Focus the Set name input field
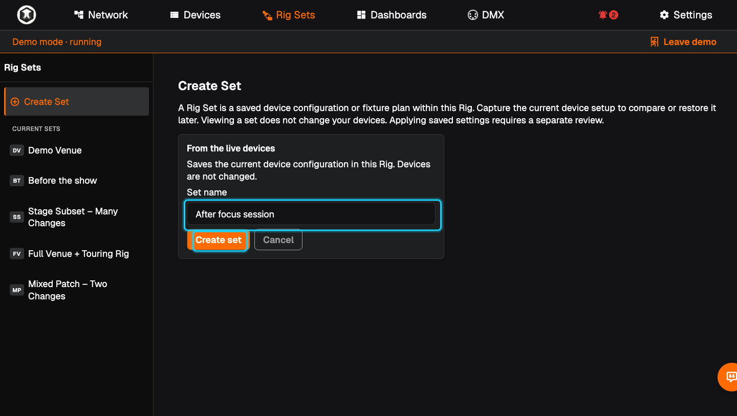Screen dimensions: 737x416 (311, 214)
